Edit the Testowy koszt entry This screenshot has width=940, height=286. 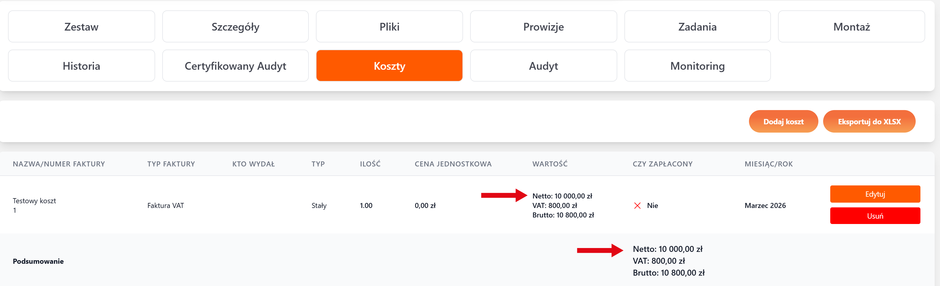[x=875, y=194]
